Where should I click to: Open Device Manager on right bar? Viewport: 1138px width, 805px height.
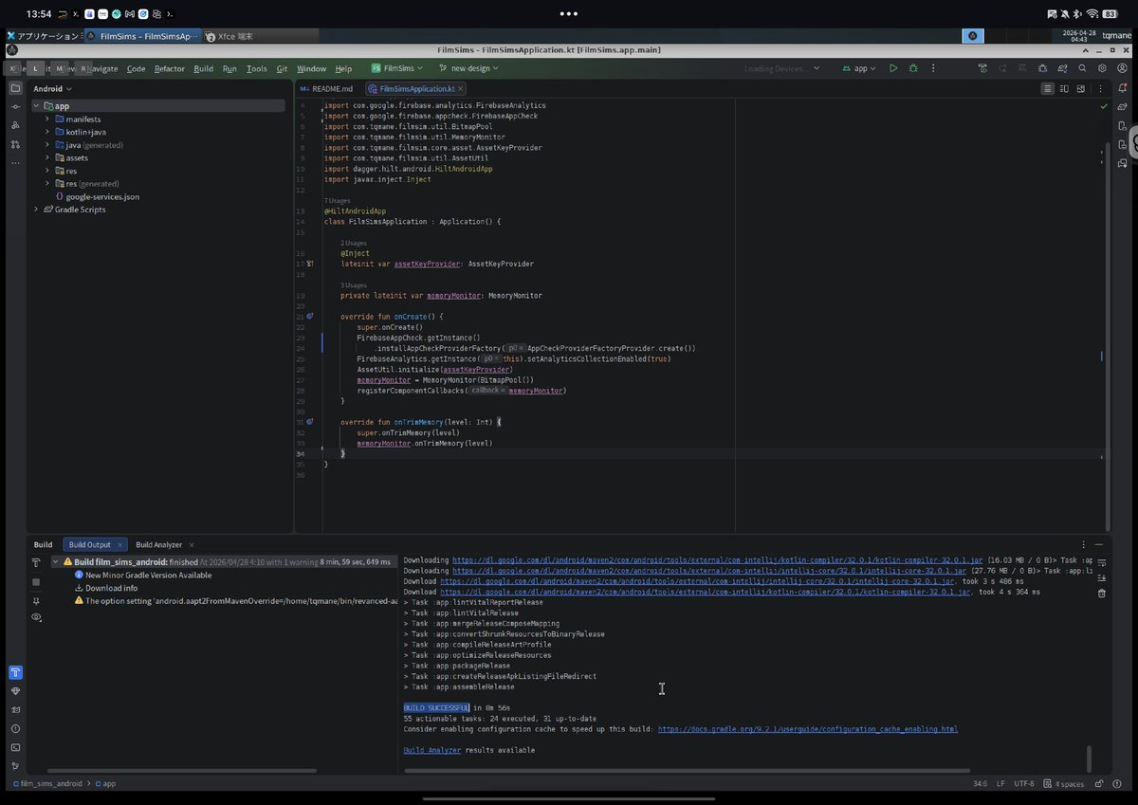[x=1123, y=126]
